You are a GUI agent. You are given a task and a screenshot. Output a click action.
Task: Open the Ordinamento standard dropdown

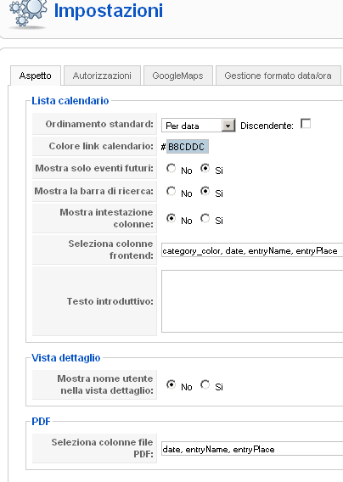(x=199, y=126)
